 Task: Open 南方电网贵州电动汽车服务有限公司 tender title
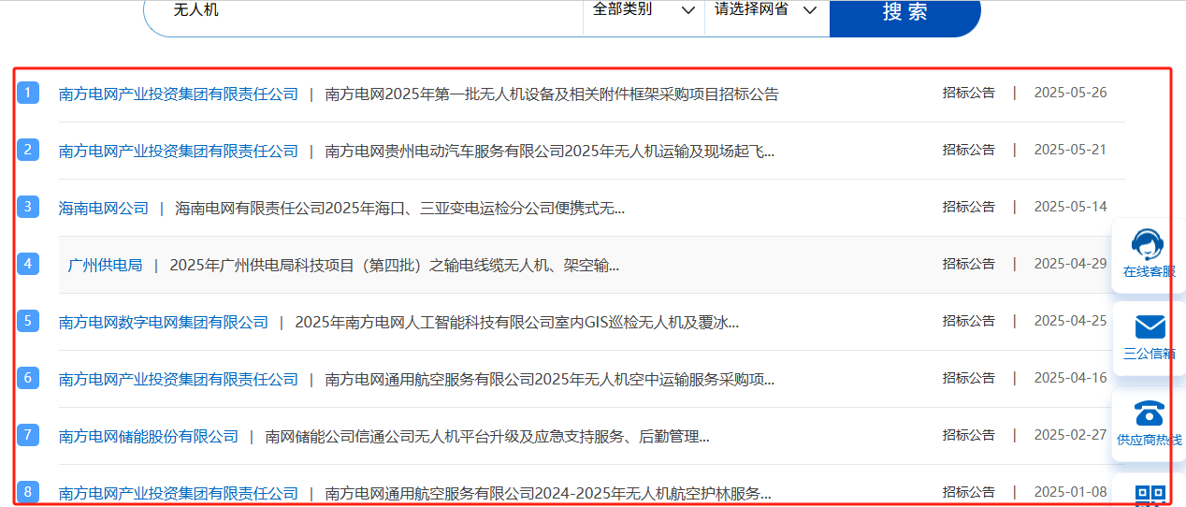[550, 151]
